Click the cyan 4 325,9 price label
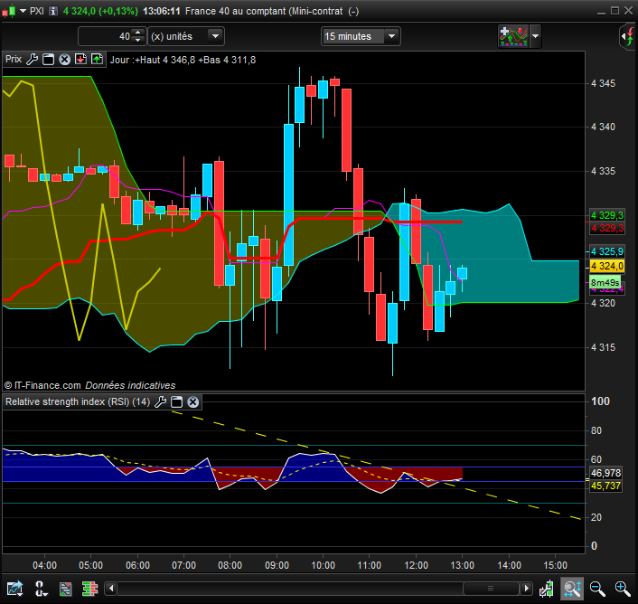Screen dimensions: 638x604 [606, 251]
